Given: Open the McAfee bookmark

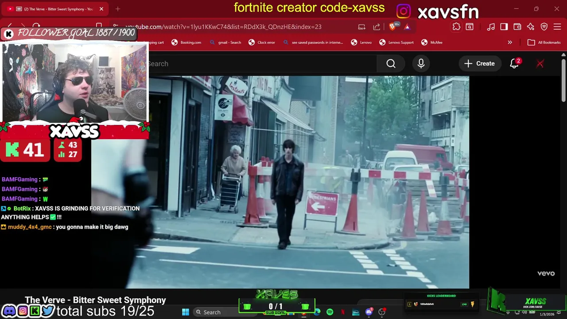Looking at the screenshot, I should tap(432, 43).
